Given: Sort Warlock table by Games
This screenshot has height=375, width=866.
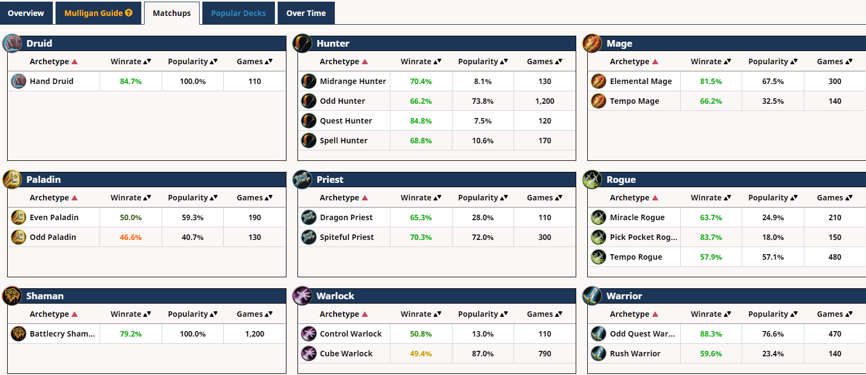Looking at the screenshot, I should click(544, 314).
